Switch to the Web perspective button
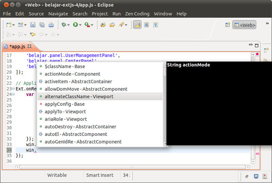Viewport: 272px width, 183px height. [244, 25]
